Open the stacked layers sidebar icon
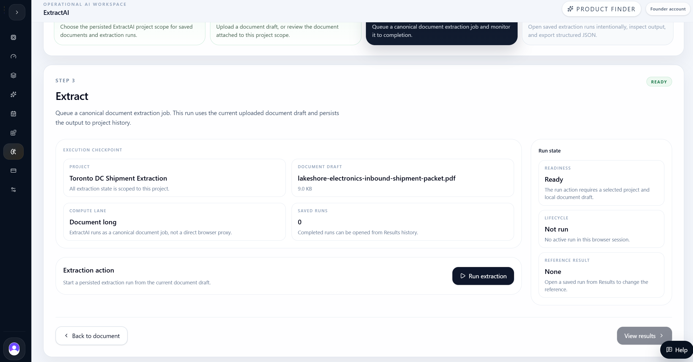The image size is (693, 362). 13,75
